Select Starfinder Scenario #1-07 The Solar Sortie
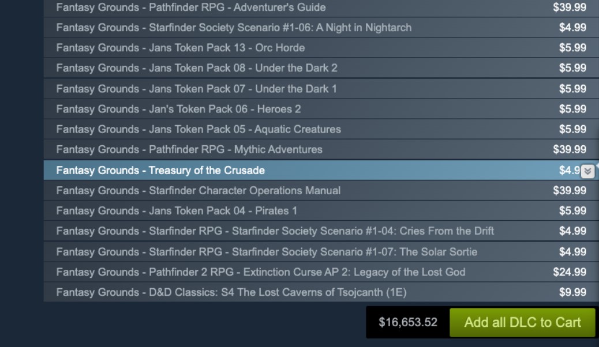The height and width of the screenshot is (347, 599). pos(267,252)
